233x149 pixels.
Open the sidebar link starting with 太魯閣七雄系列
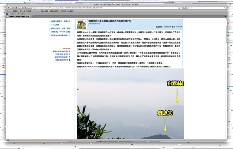[x=61, y=21]
